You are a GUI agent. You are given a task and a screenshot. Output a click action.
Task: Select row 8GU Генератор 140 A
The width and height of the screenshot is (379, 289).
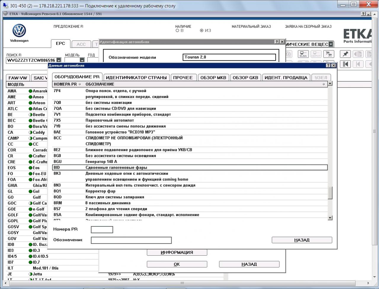(x=190, y=162)
